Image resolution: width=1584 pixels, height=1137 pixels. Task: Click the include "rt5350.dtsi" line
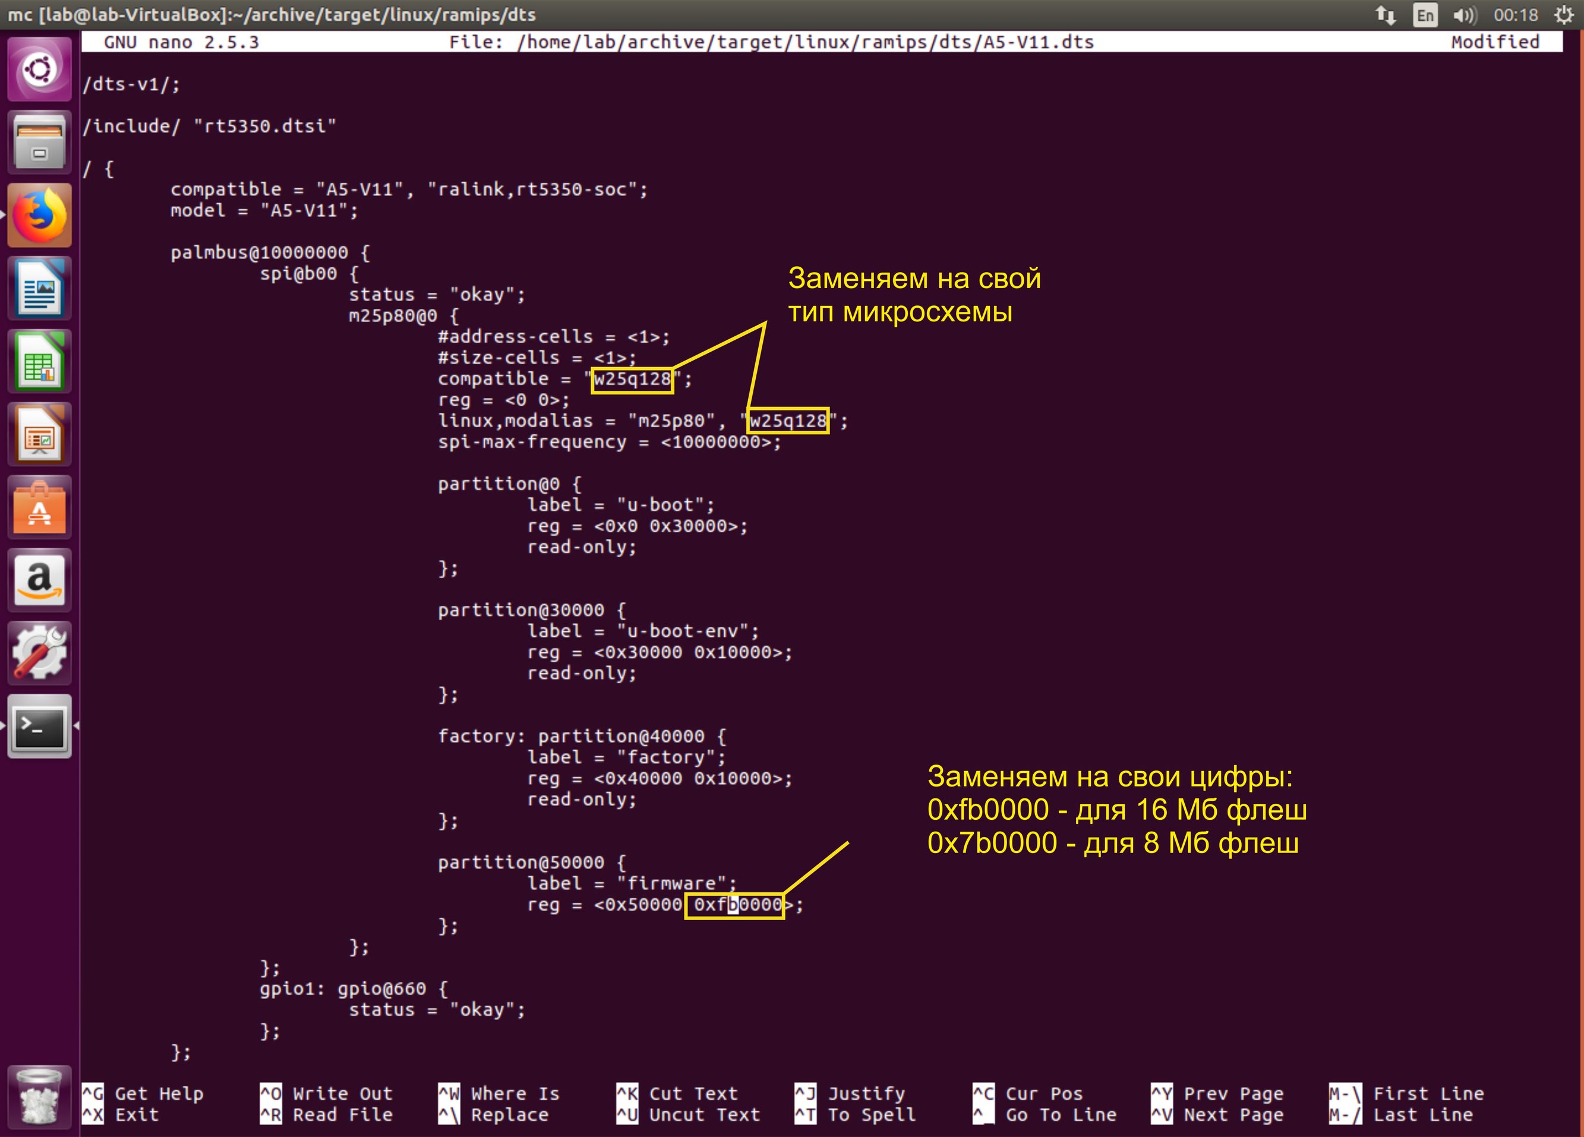[210, 126]
